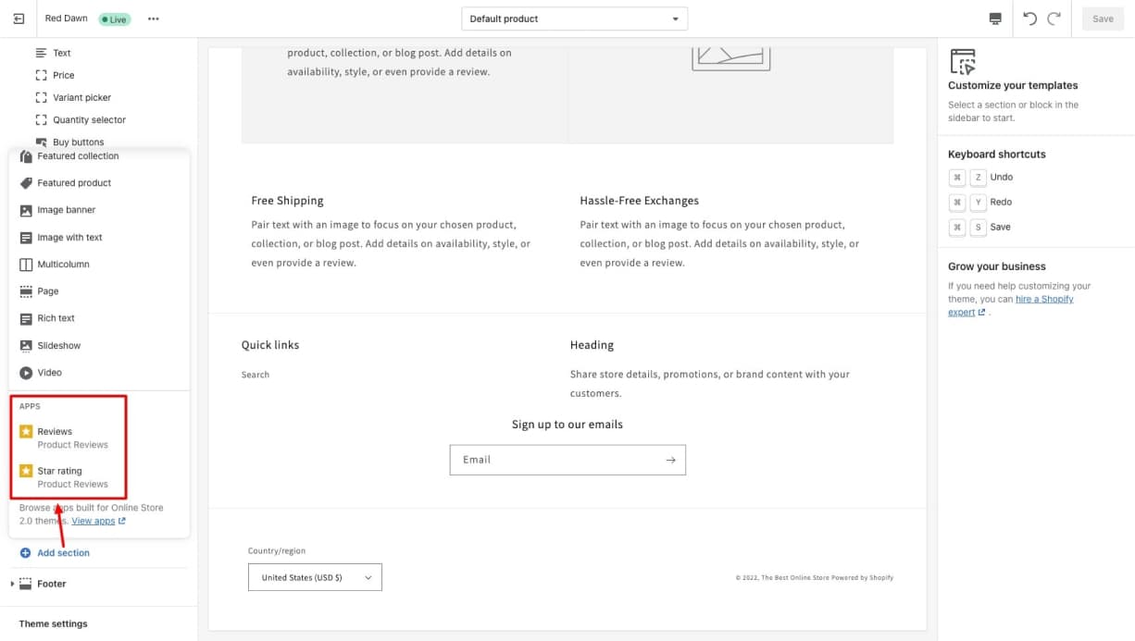1135x641 pixels.
Task: Select the Multicolumn section icon
Action: coord(26,265)
